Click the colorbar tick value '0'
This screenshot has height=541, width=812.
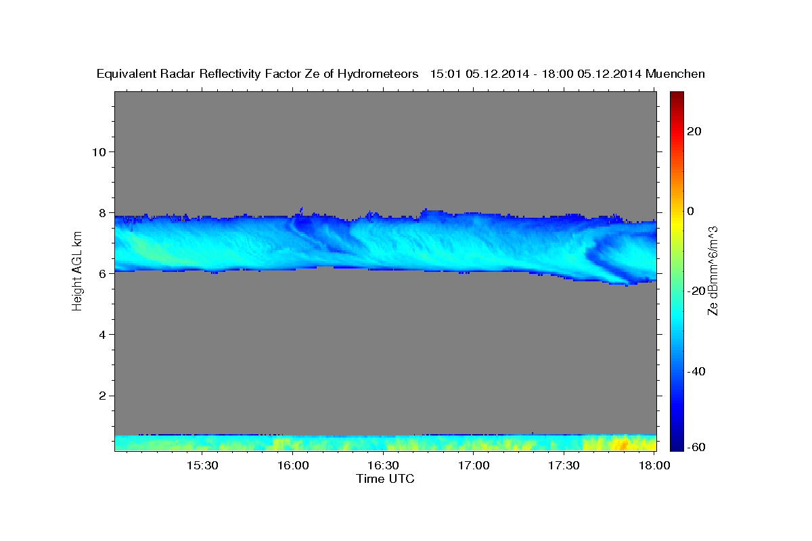click(x=691, y=211)
